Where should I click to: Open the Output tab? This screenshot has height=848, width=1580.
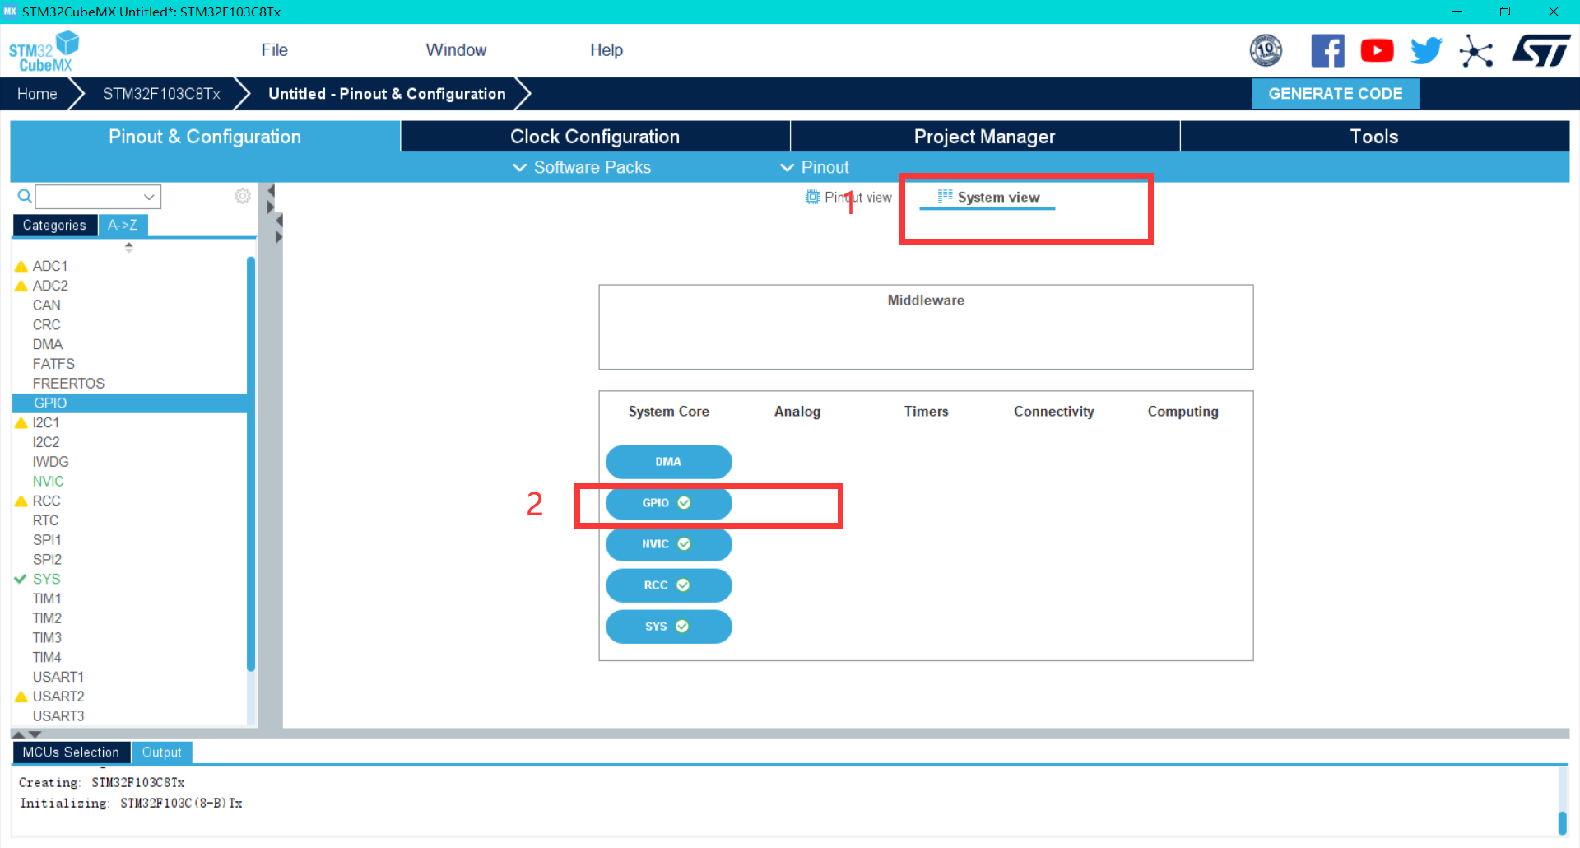pyautogui.click(x=161, y=752)
